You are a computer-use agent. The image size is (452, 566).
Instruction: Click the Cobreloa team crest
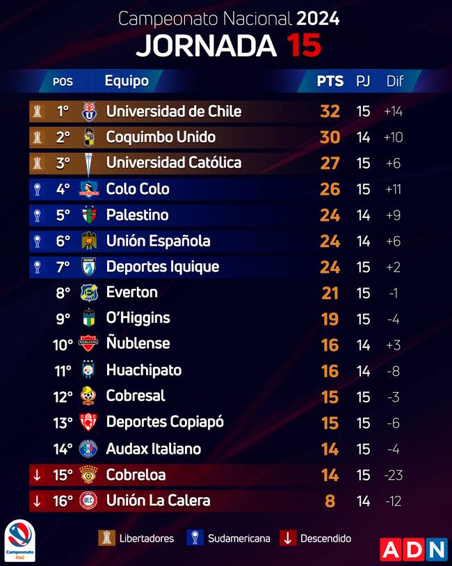pos(88,475)
